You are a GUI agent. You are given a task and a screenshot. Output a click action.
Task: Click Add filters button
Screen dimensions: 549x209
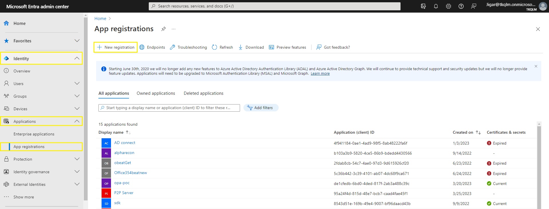[x=261, y=108]
